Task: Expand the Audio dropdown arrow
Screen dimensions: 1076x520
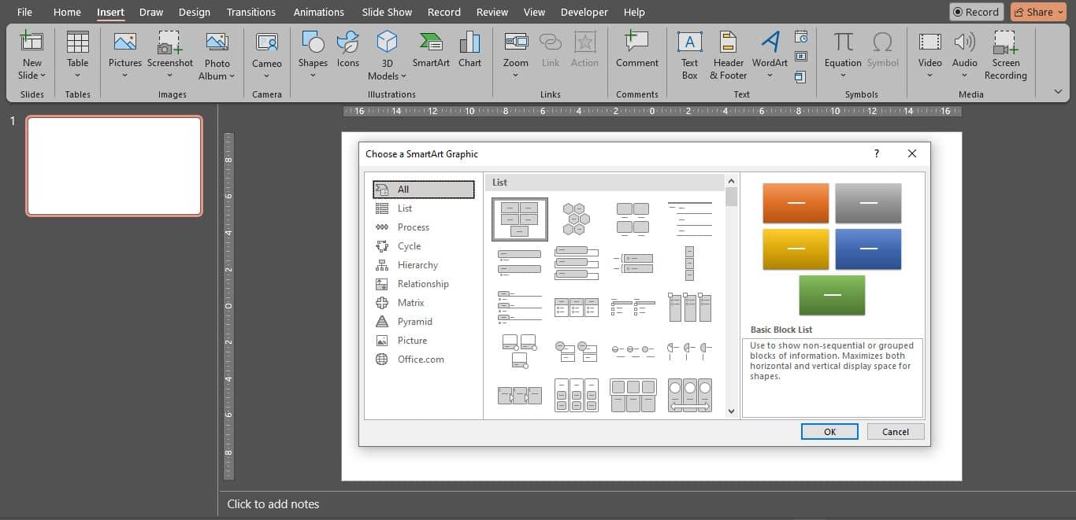Action: 964,76
